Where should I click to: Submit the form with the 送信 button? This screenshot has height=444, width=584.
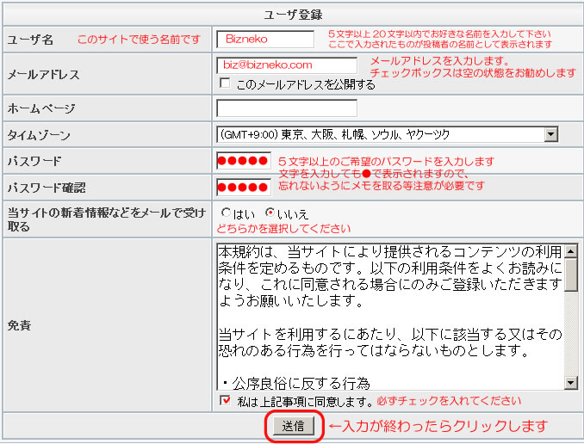pos(293,426)
